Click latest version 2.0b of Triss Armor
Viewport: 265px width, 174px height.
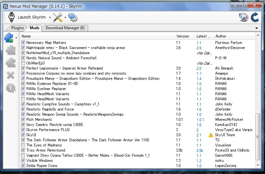[x=200, y=151]
